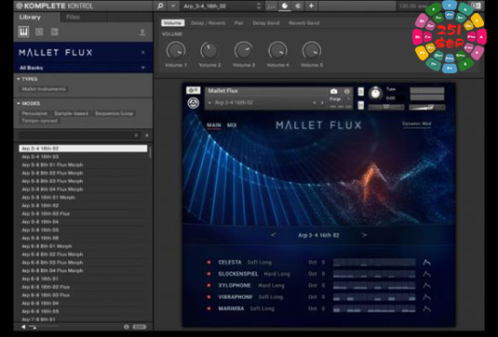Show the plug-in parameter view icon
The height and width of the screenshot is (337, 498).
(285, 6)
